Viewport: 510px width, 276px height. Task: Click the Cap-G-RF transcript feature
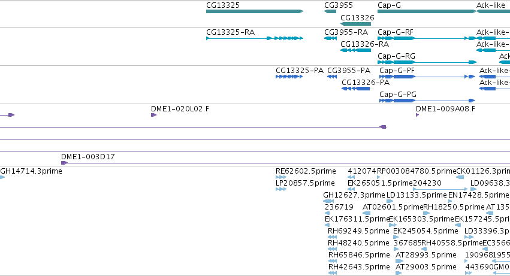click(x=427, y=38)
